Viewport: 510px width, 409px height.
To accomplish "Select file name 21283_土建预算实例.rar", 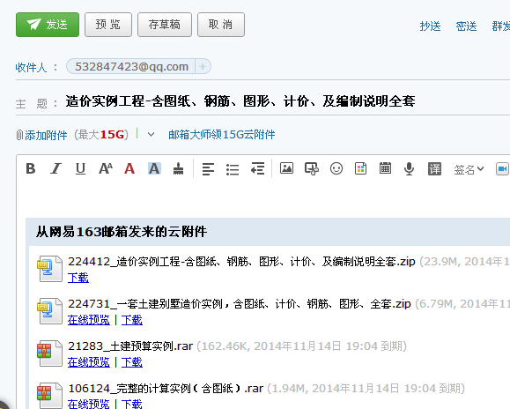I will (x=130, y=346).
